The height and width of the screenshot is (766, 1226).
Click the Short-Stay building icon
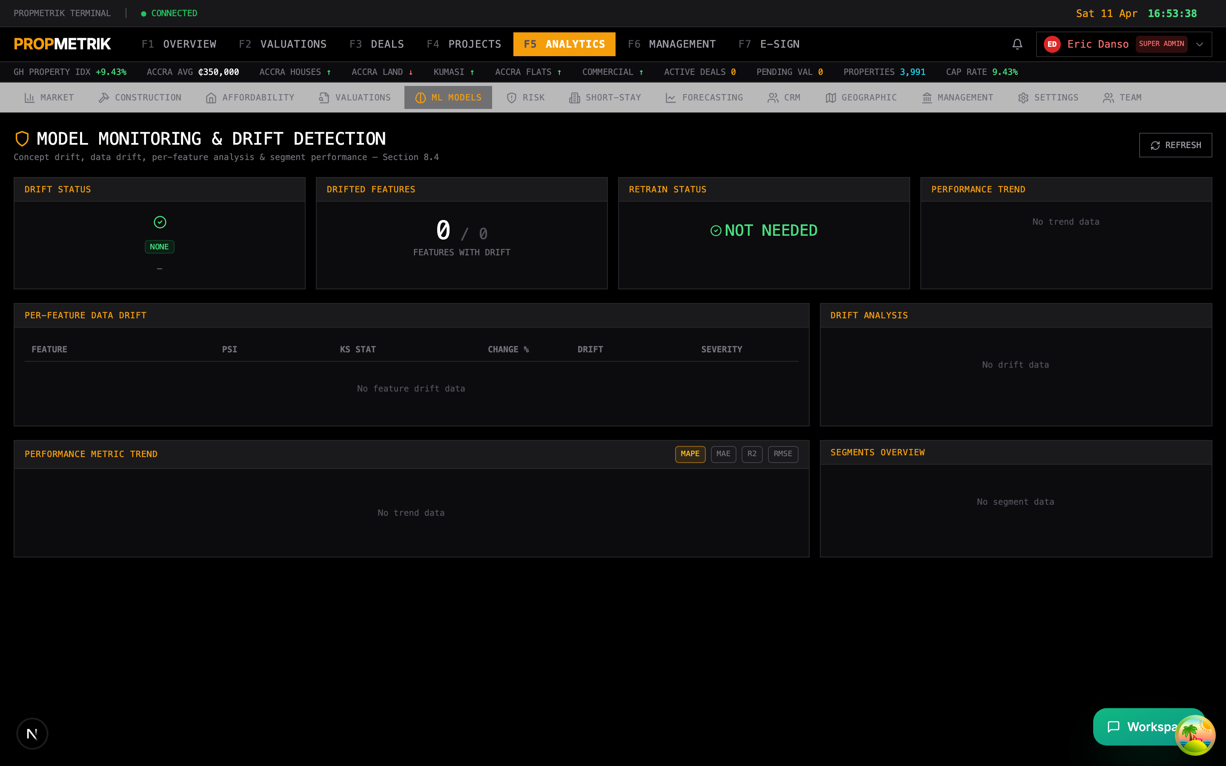pos(575,98)
